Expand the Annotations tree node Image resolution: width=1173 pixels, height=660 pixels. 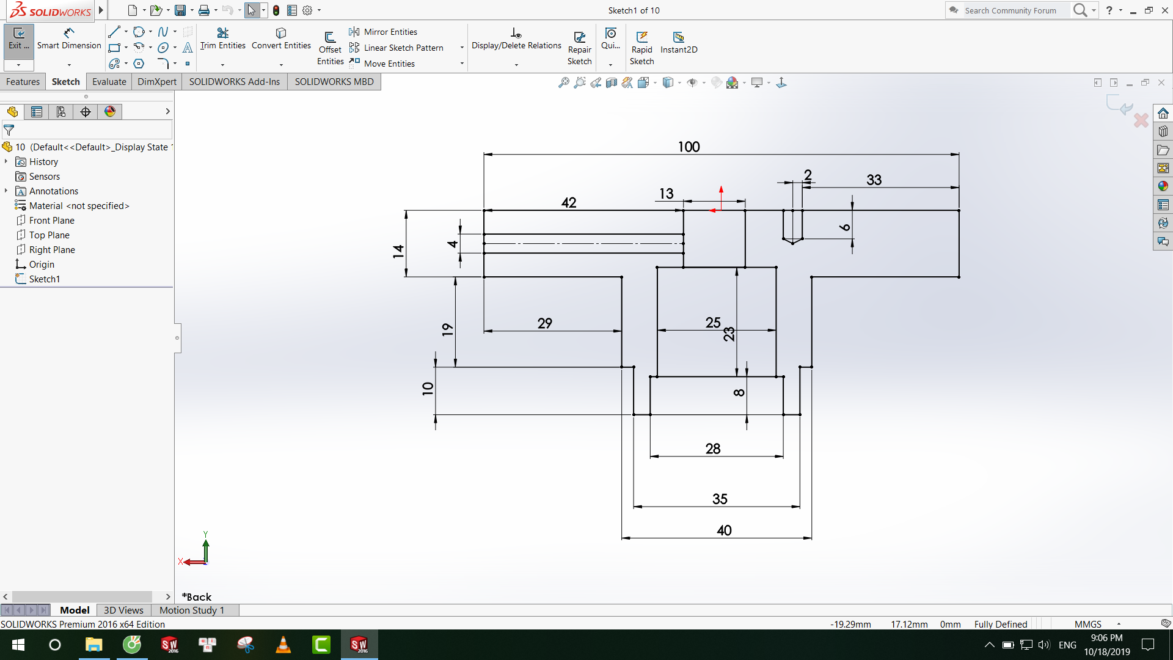tap(6, 191)
